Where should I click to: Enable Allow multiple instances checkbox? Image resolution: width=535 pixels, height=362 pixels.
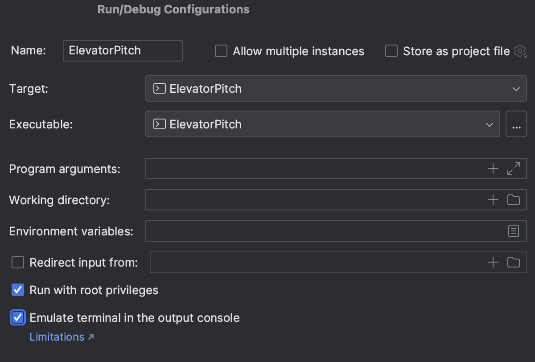[x=221, y=51]
